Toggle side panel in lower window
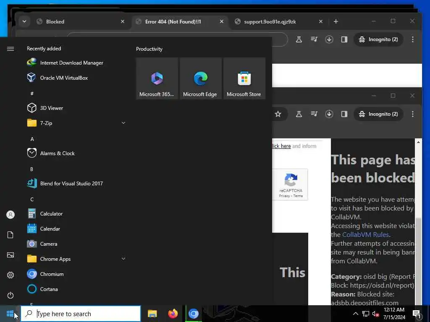 (344, 114)
